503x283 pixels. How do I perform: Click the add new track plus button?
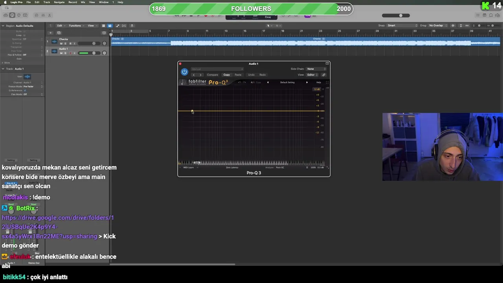50,33
